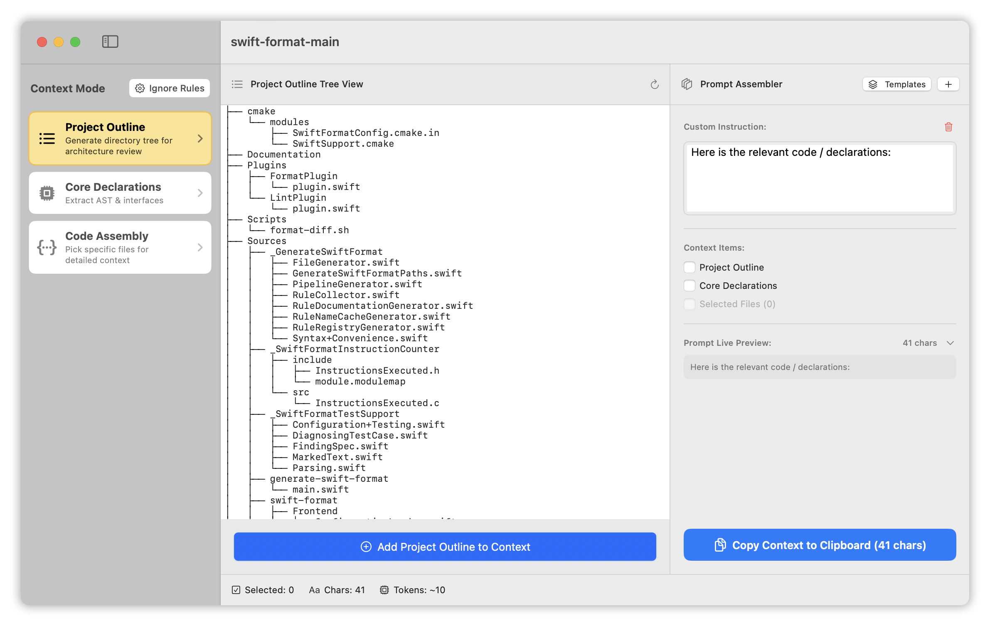Screen dimensions: 990x626
Task: Click main.swift under generate-swift-format
Action: point(321,489)
